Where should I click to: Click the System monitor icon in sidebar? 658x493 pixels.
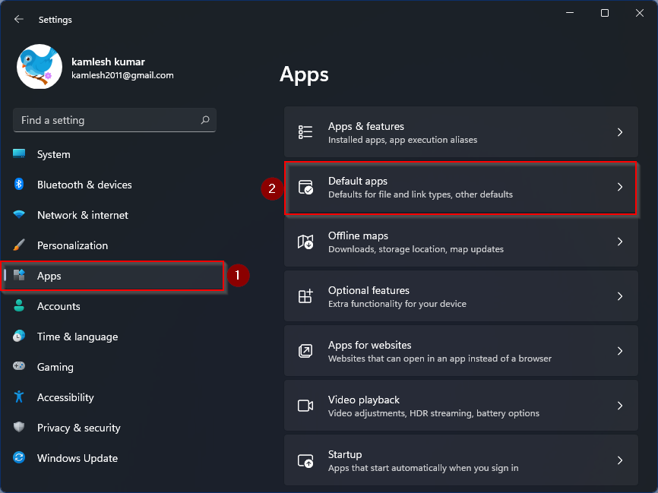pyautogui.click(x=19, y=154)
